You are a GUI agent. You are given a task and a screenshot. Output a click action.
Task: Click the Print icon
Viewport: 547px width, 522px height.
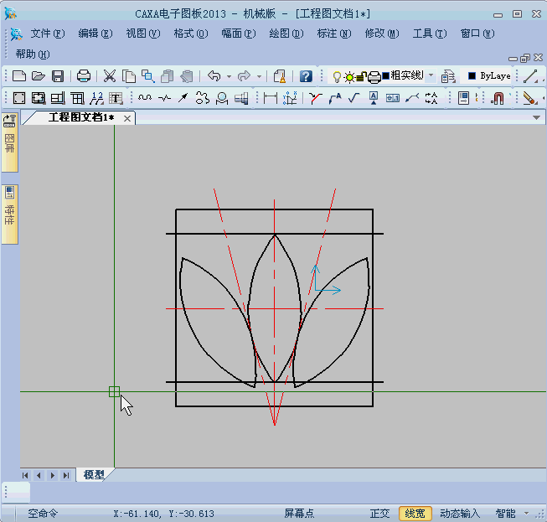point(84,76)
